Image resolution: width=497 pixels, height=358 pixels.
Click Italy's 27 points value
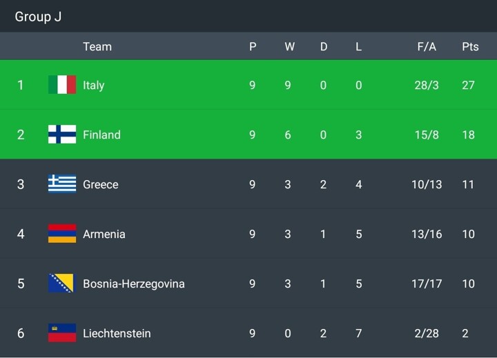(x=468, y=85)
